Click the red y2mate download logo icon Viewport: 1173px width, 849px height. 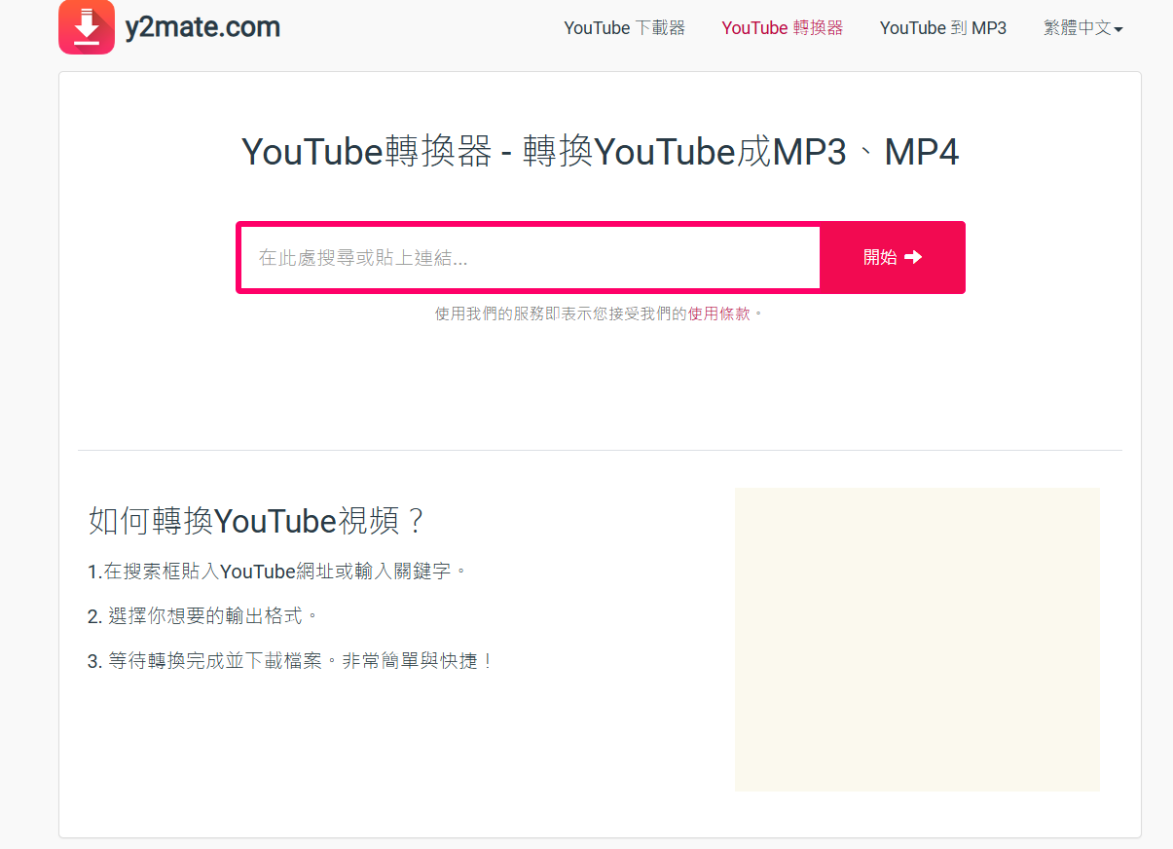pyautogui.click(x=87, y=26)
